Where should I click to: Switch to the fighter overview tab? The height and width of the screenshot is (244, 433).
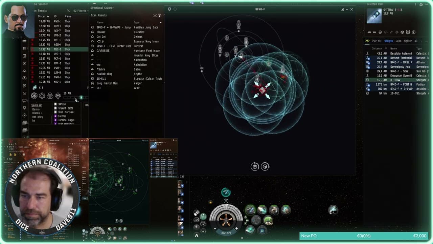pyautogui.click(x=408, y=41)
